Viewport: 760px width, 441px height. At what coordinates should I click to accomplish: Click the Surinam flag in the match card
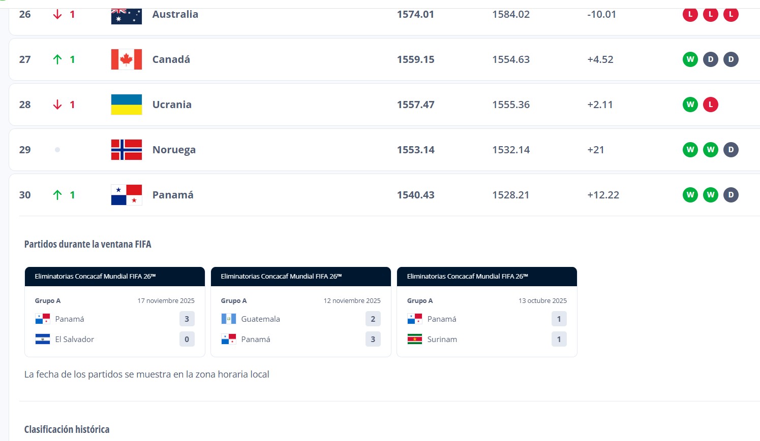(415, 339)
